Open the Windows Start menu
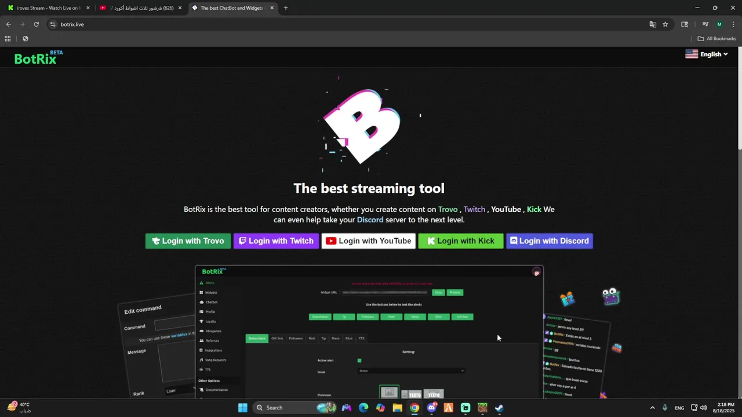Image resolution: width=742 pixels, height=417 pixels. pyautogui.click(x=242, y=408)
